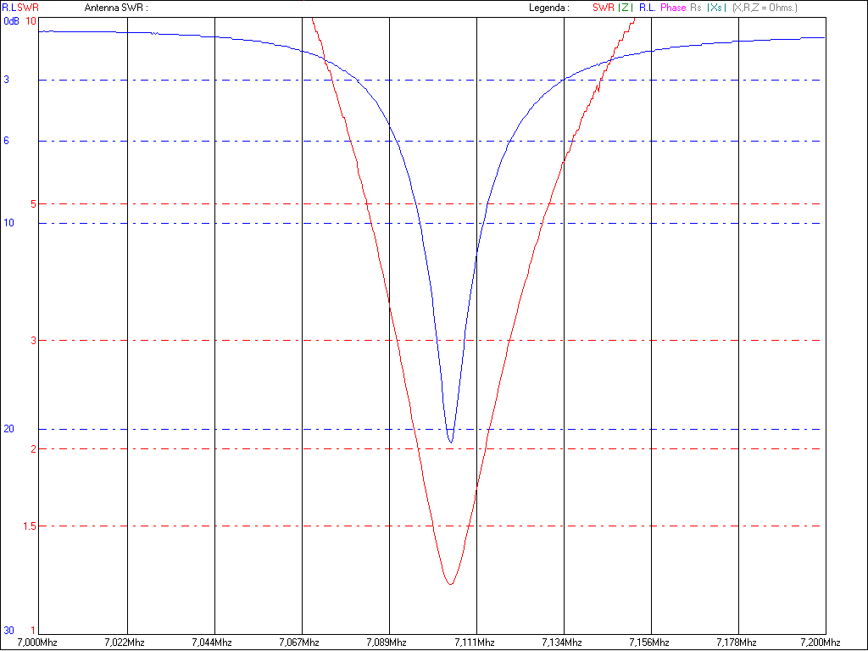Toggle the blue R.L. legend entry
This screenshot has height=651, width=868.
(646, 8)
